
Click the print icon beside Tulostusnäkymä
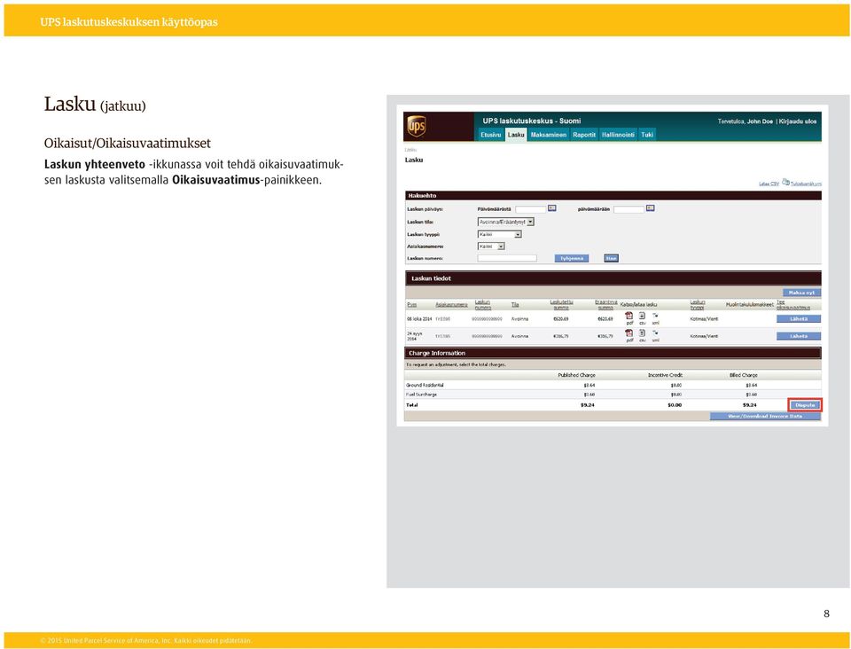(x=785, y=182)
